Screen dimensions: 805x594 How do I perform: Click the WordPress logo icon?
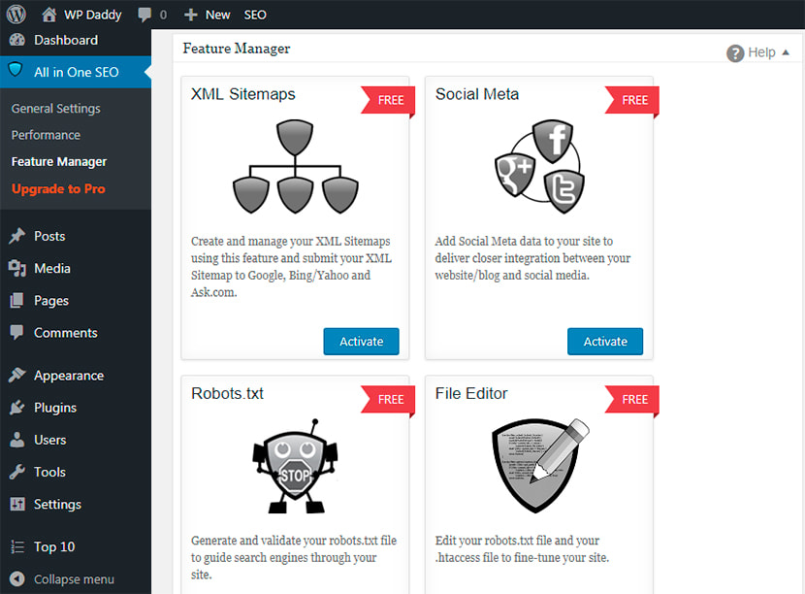point(16,15)
